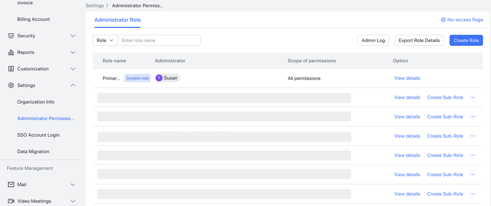Open SSO Account Login settings

point(38,135)
